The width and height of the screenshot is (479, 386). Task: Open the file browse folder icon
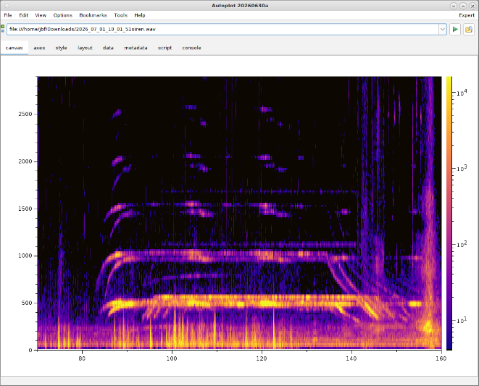pos(469,29)
